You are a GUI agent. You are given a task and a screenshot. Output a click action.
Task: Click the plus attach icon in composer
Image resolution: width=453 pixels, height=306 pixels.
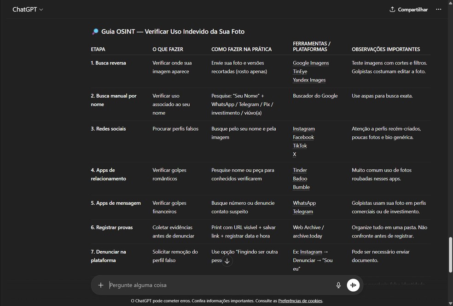101,285
